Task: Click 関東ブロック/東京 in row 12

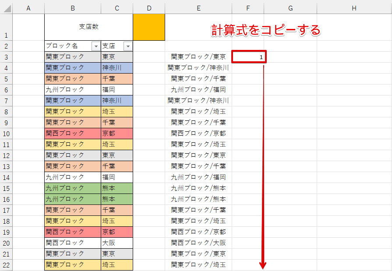Action: pos(198,155)
